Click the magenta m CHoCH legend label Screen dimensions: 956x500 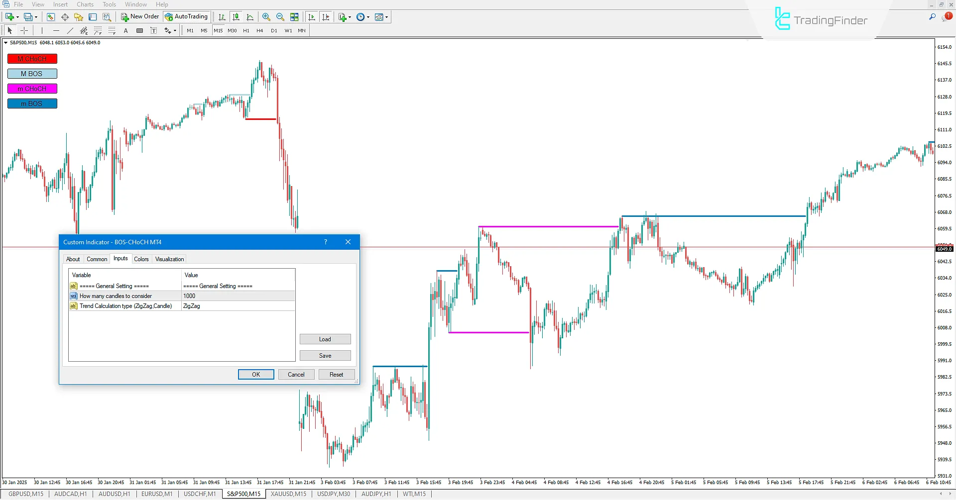(x=32, y=89)
